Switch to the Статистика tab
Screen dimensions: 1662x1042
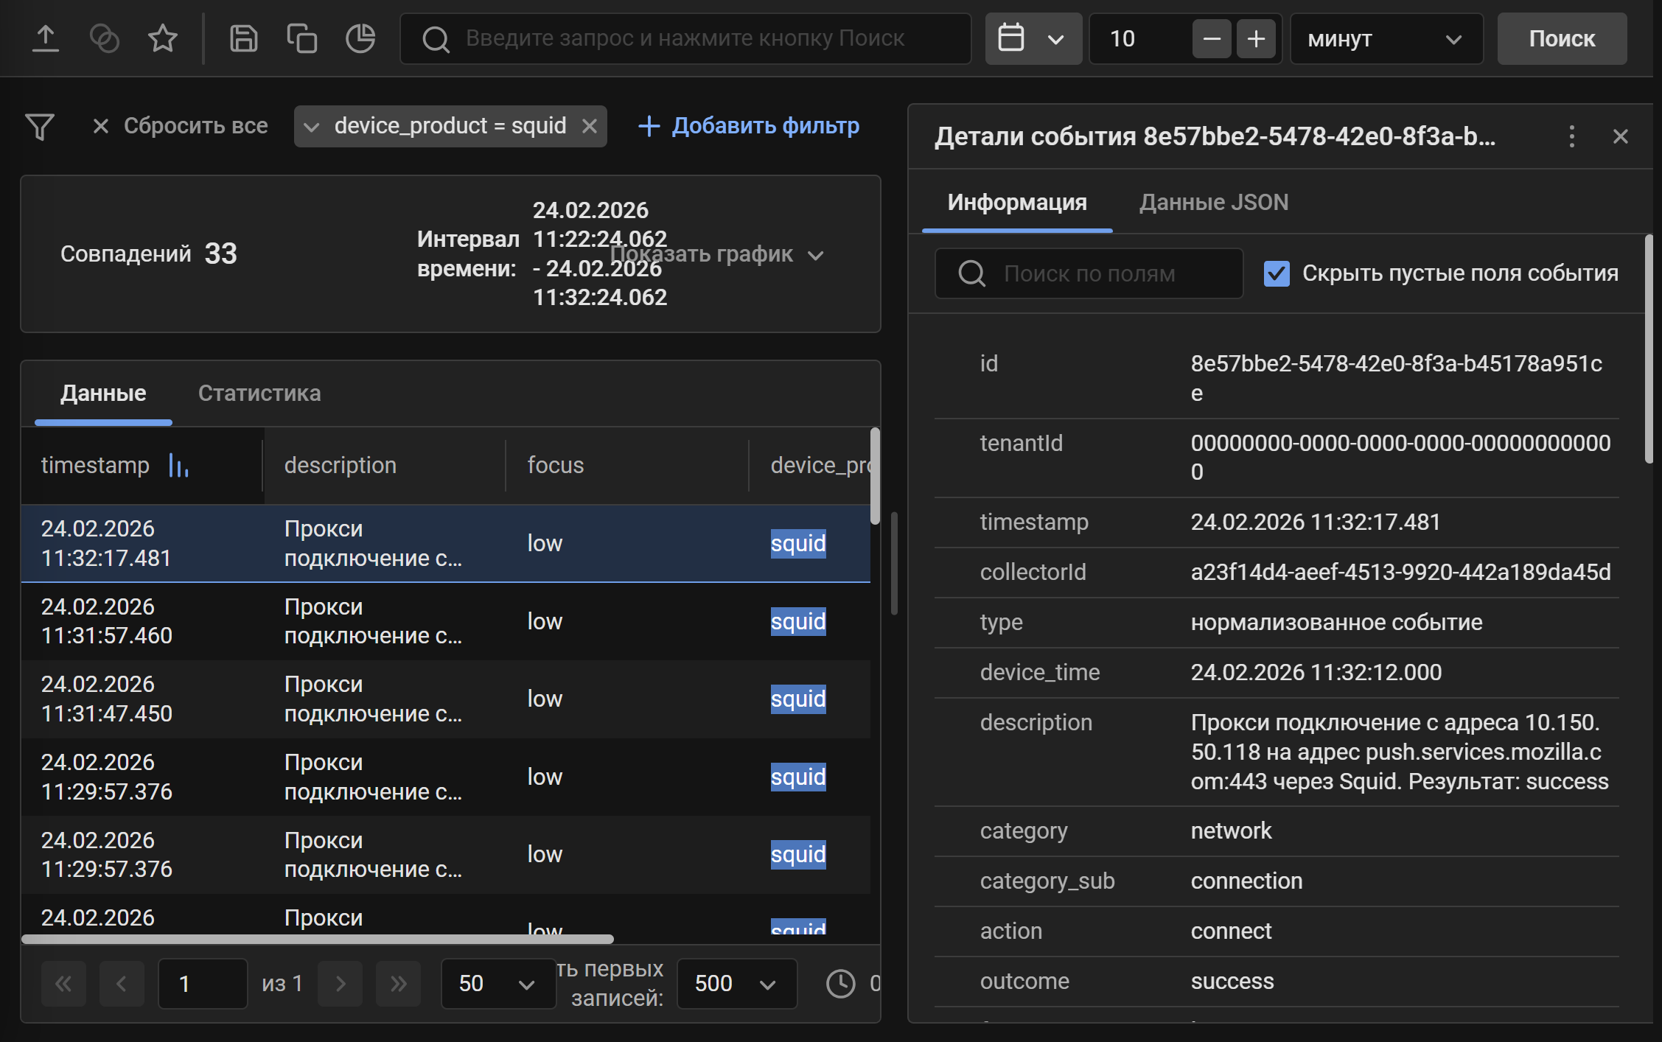[259, 394]
